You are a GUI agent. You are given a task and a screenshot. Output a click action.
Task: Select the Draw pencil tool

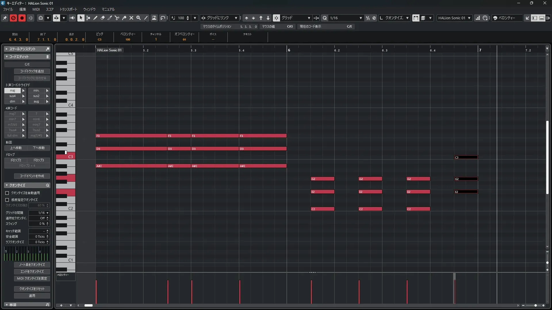pos(95,18)
